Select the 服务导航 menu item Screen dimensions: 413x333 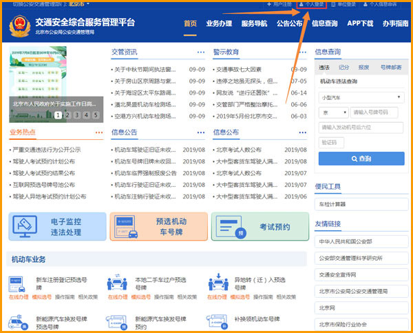point(254,23)
